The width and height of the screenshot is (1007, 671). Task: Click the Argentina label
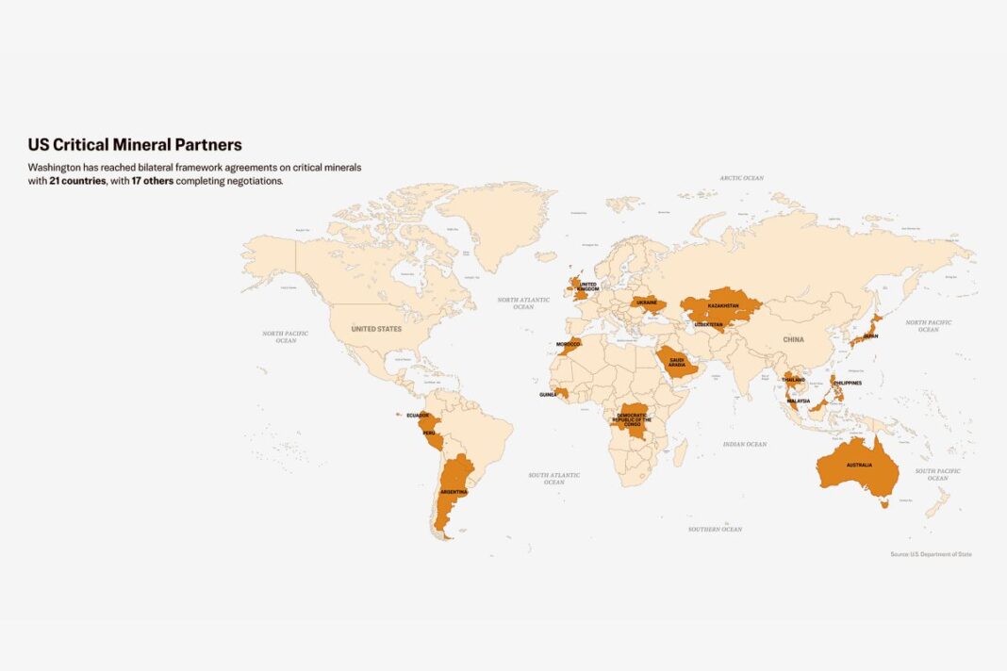(454, 491)
